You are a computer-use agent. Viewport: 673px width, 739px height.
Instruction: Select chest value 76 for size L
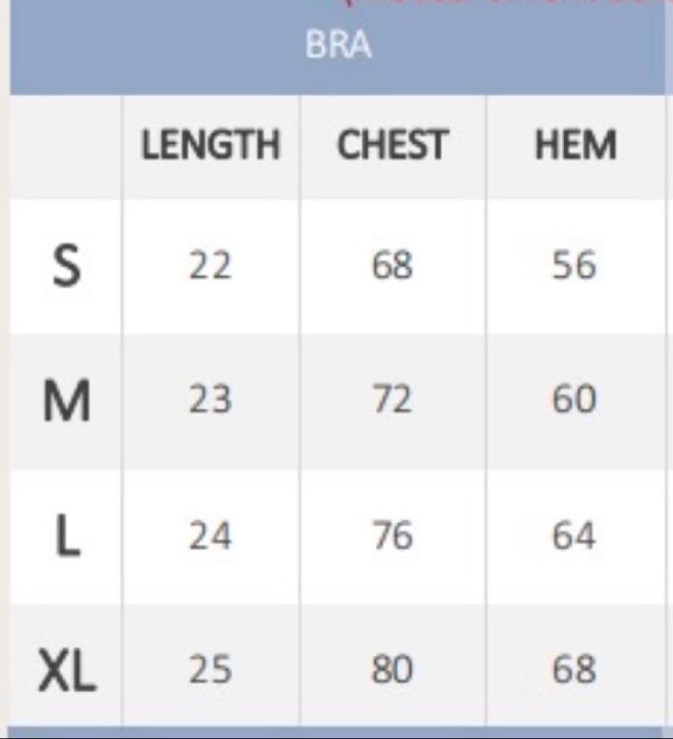click(391, 536)
